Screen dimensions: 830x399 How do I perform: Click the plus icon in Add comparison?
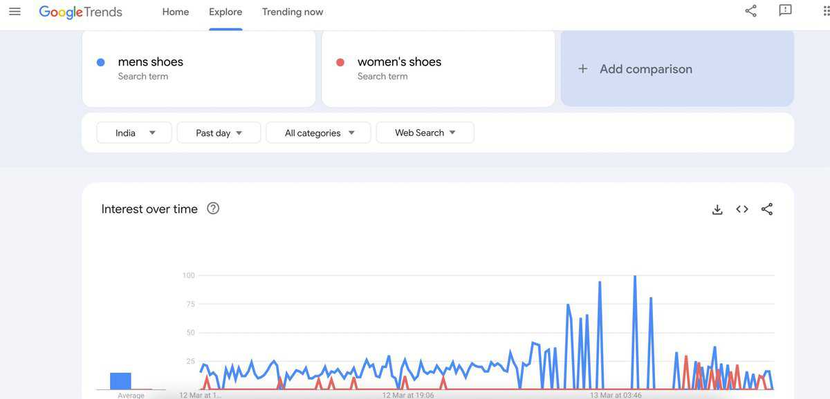click(x=583, y=69)
